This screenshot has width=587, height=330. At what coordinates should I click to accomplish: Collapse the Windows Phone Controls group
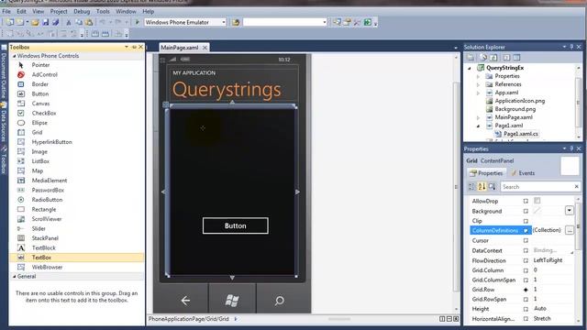click(x=15, y=56)
